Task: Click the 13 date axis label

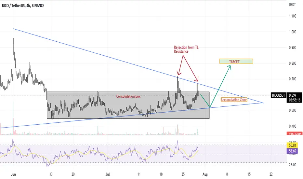Action: click(51, 174)
